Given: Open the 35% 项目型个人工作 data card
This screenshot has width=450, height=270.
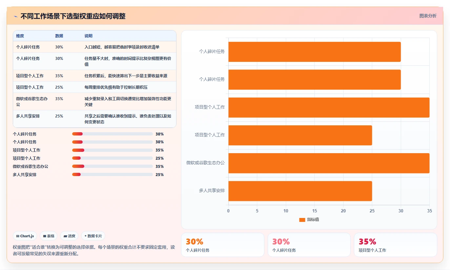Looking at the screenshot, I should [x=396, y=245].
